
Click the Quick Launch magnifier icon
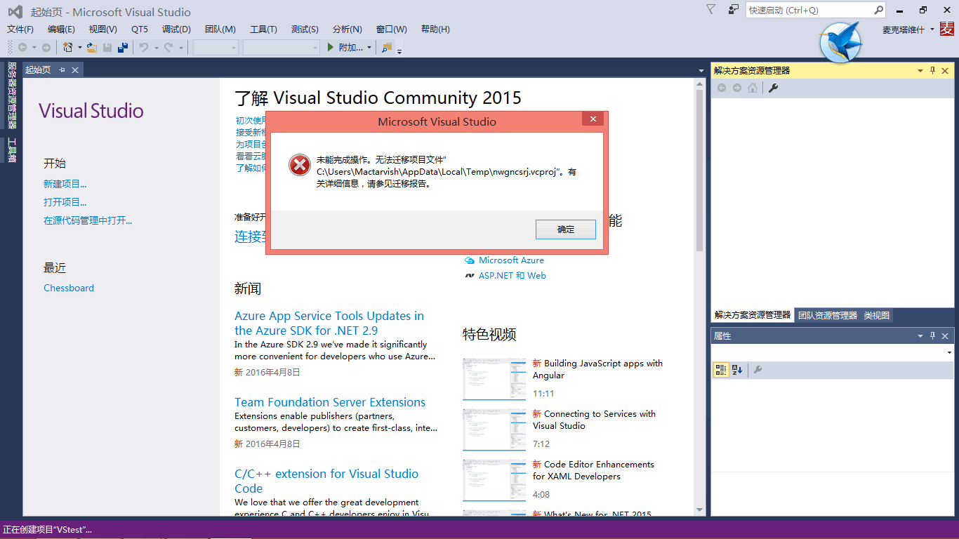pos(879,10)
